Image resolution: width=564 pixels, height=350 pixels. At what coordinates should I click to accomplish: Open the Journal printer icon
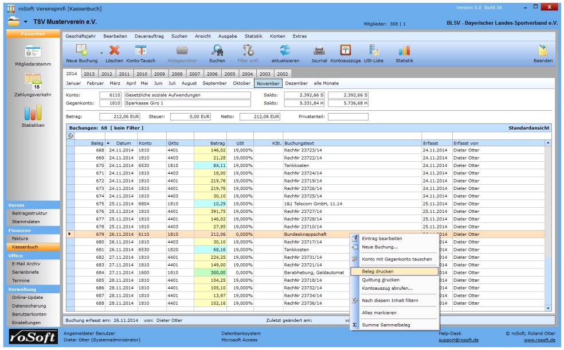click(319, 50)
